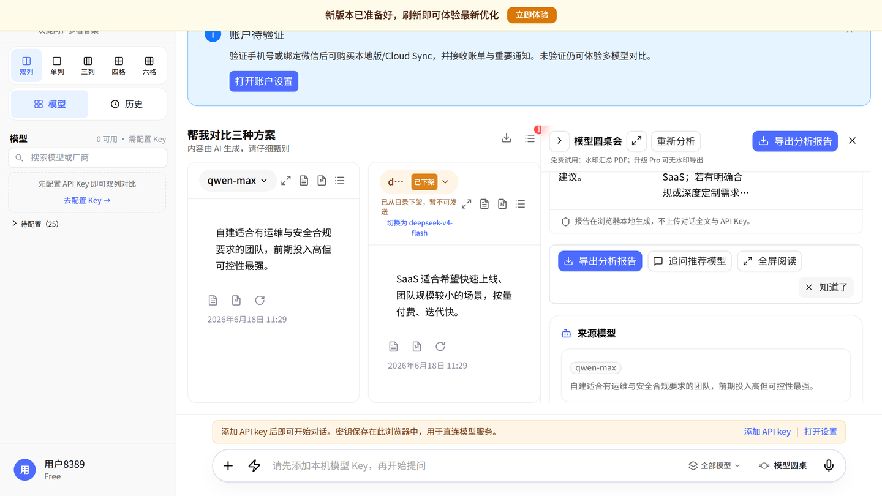Viewport: 882px width, 496px height.
Task: Select the 历史 tab
Action: (127, 104)
